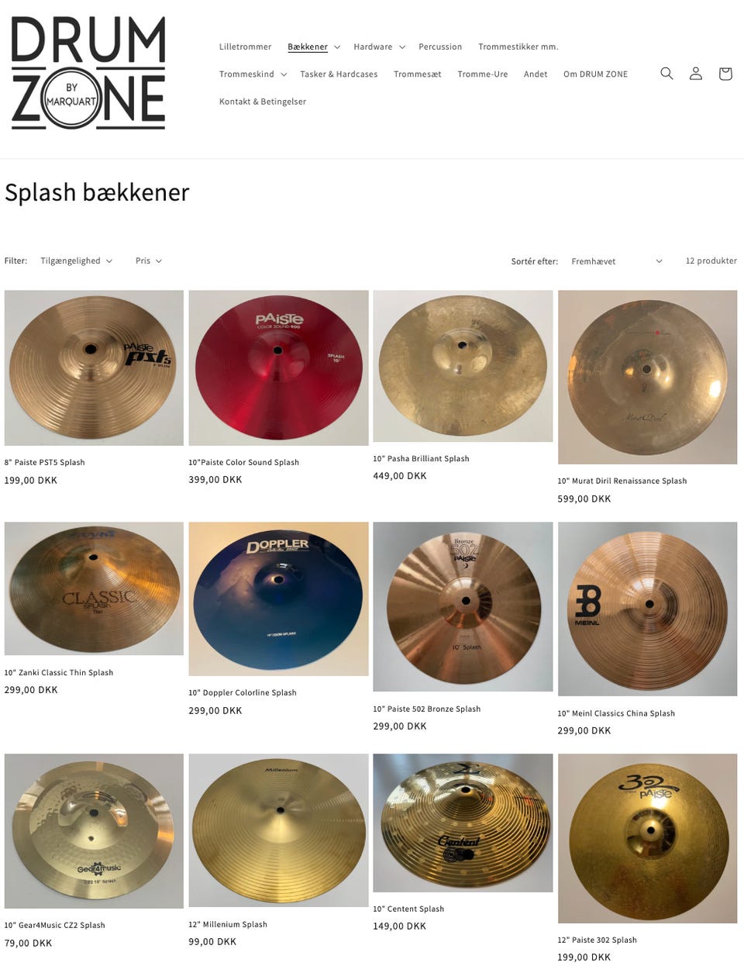Image resolution: width=744 pixels, height=973 pixels.
Task: Open the Trommeskind dropdown menu
Action: pos(253,74)
